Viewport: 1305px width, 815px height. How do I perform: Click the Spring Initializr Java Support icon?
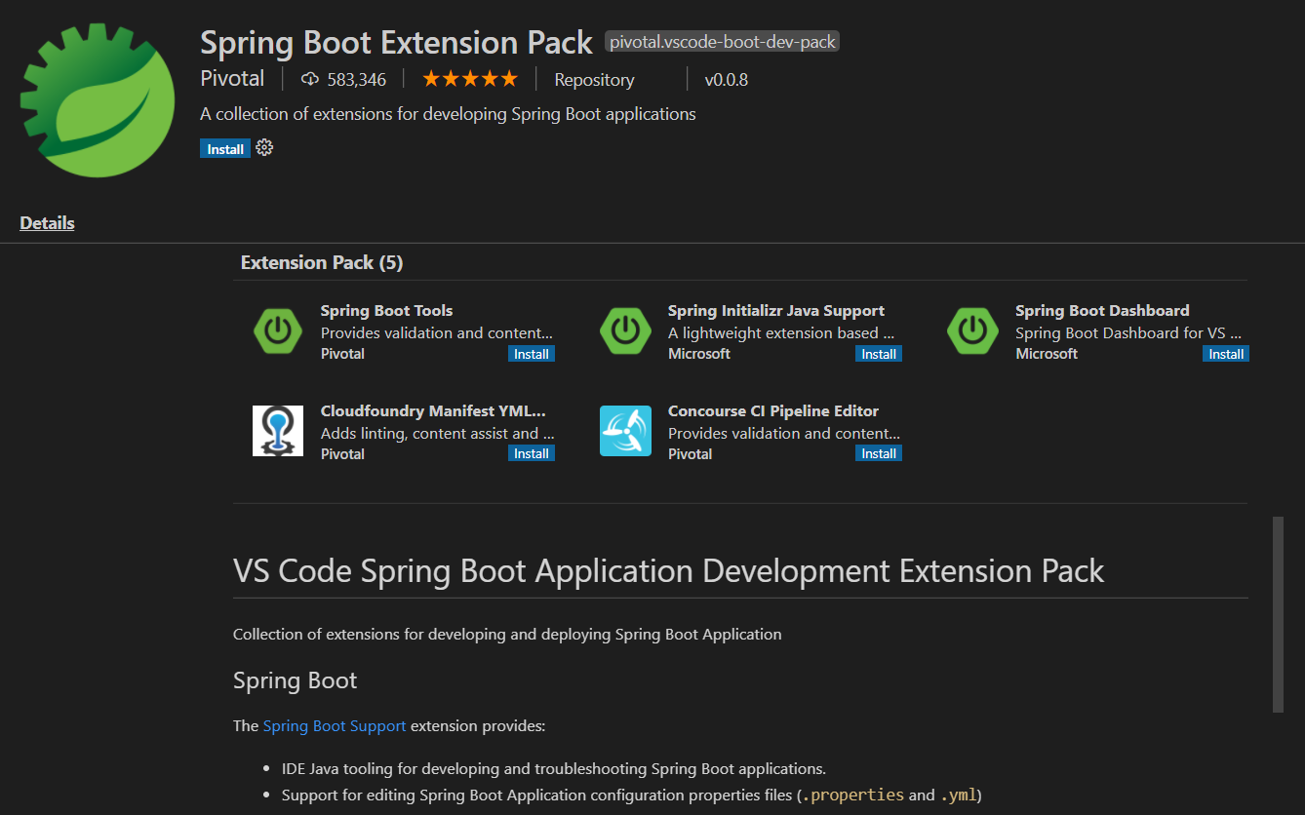tap(625, 330)
